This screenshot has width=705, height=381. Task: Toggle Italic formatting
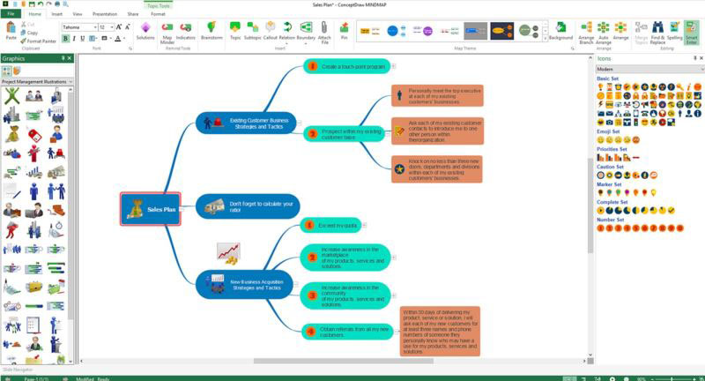click(74, 39)
